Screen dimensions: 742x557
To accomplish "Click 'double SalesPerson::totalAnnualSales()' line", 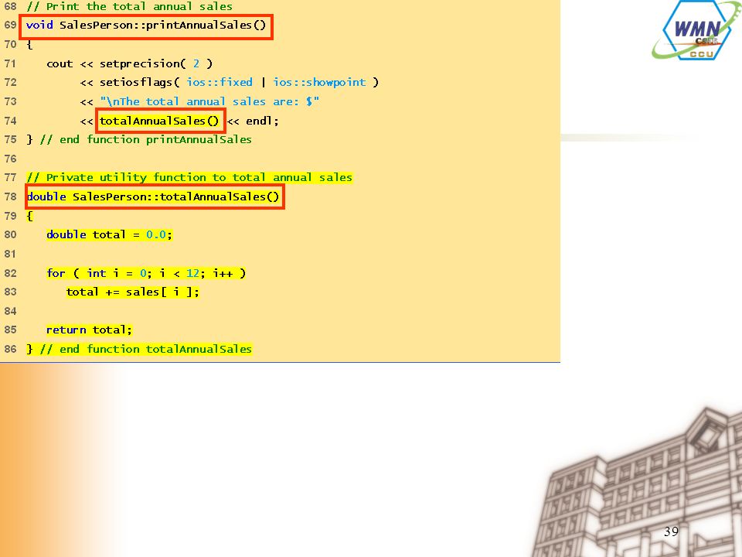I will [x=155, y=196].
